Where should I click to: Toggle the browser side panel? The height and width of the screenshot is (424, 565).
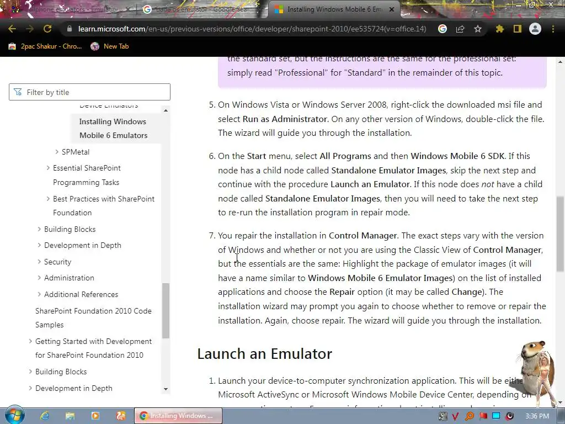point(518,29)
